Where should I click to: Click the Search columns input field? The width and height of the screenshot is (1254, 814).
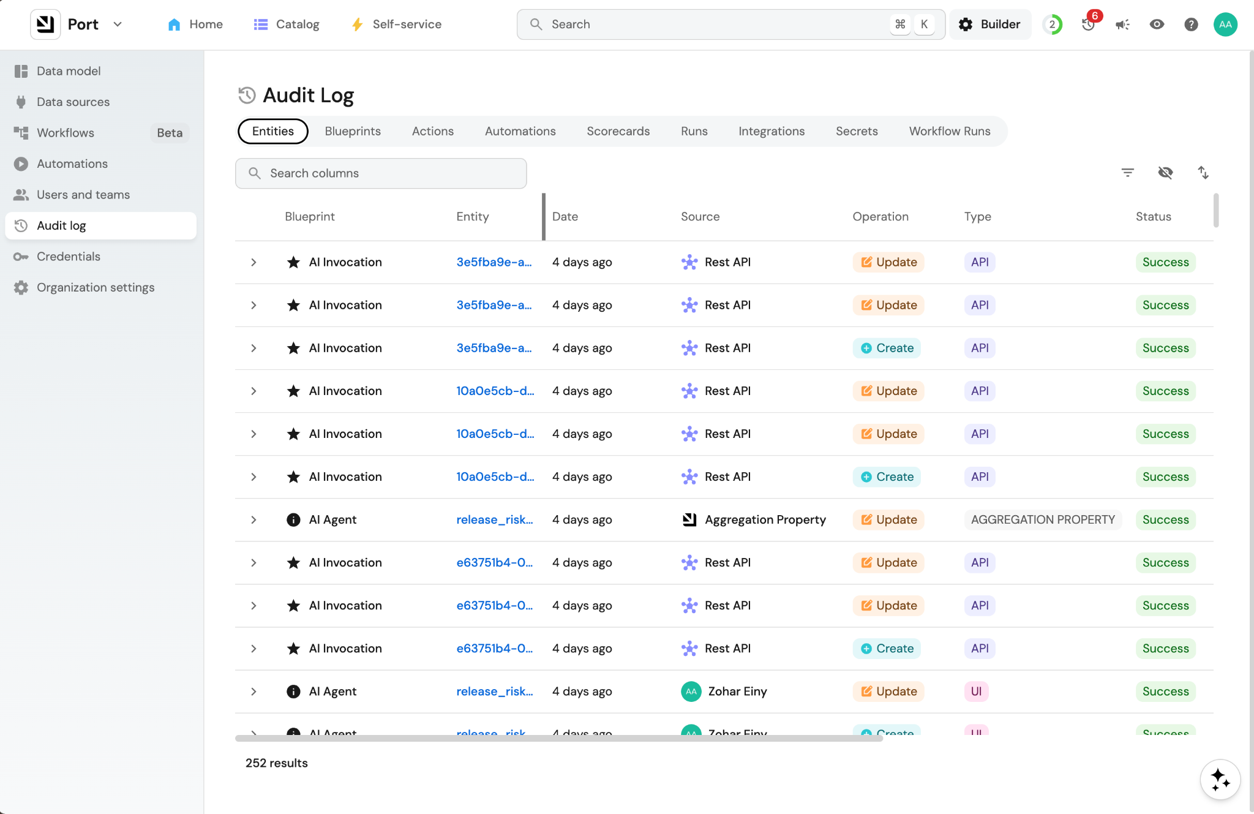pos(381,173)
